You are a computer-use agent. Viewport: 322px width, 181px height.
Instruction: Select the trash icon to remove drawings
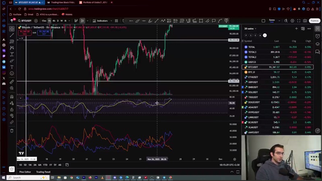[x=12, y=130]
